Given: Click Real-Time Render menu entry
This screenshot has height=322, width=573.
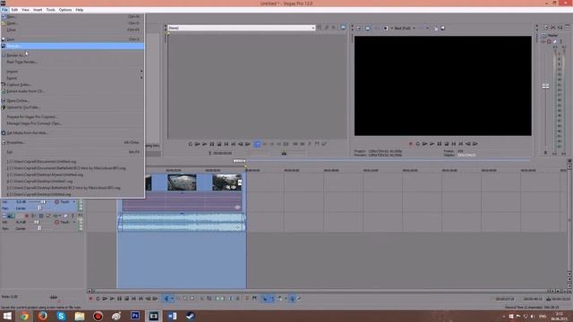Looking at the screenshot, I should click(73, 62).
